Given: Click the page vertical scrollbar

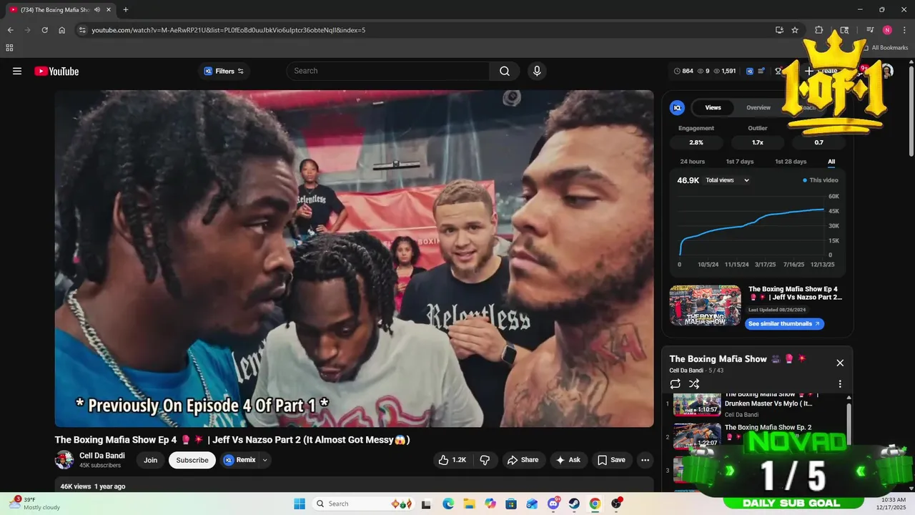Looking at the screenshot, I should pos(911,111).
